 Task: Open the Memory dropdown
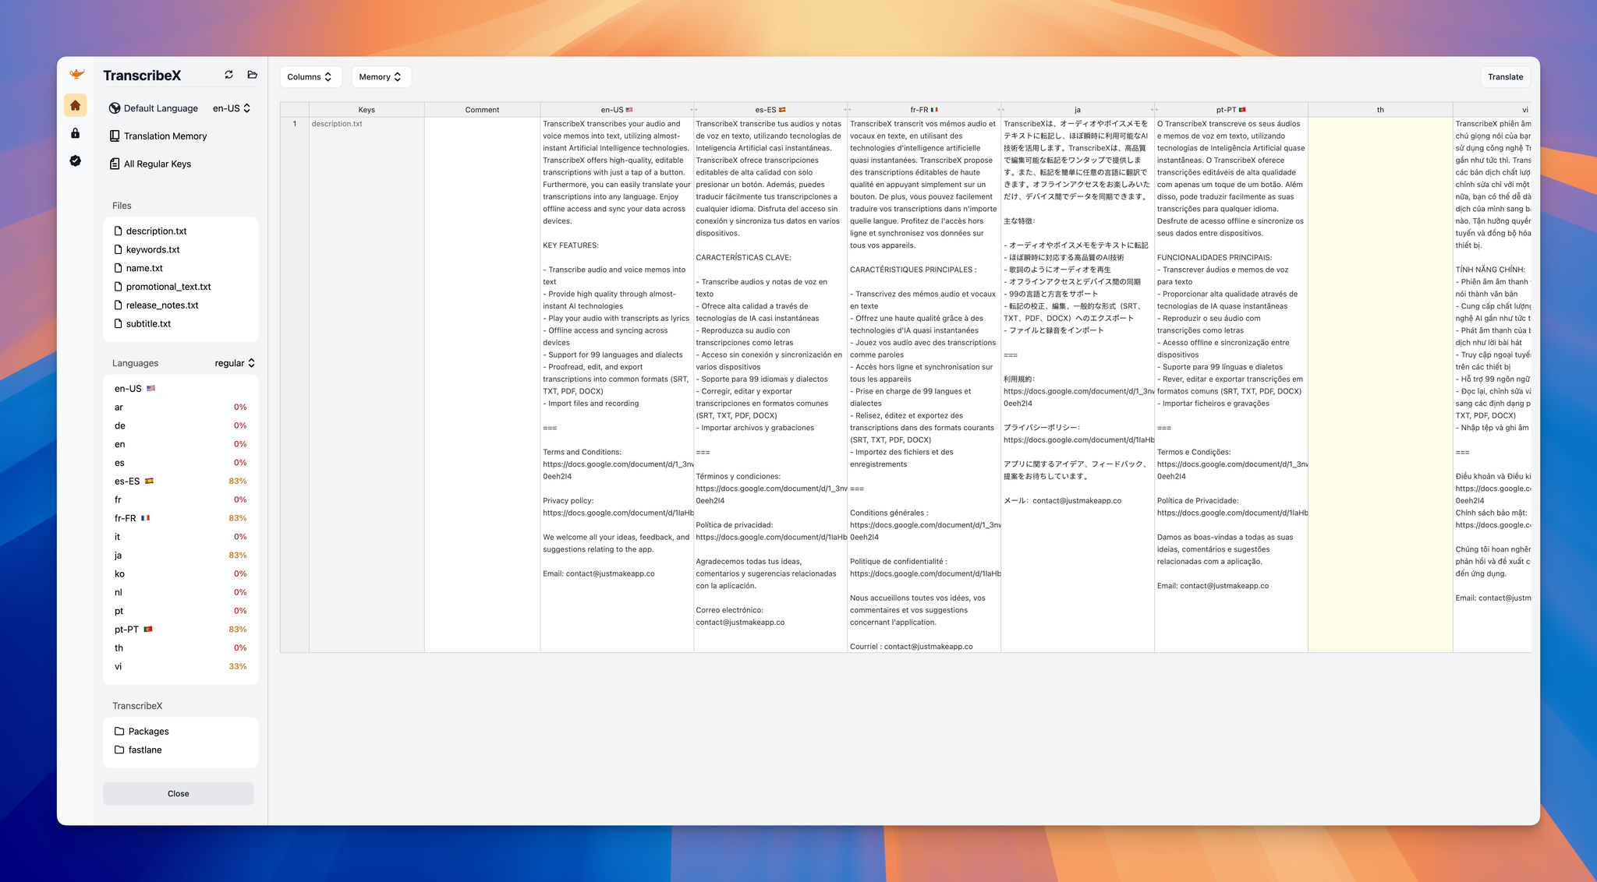pos(381,76)
